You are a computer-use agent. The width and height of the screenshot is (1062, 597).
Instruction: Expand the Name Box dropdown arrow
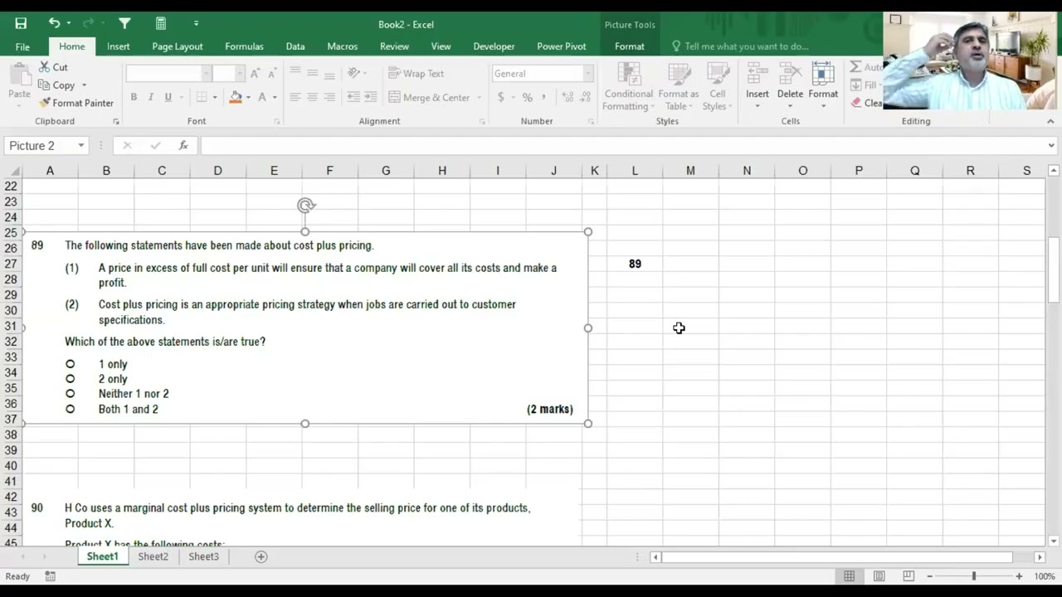click(x=81, y=146)
